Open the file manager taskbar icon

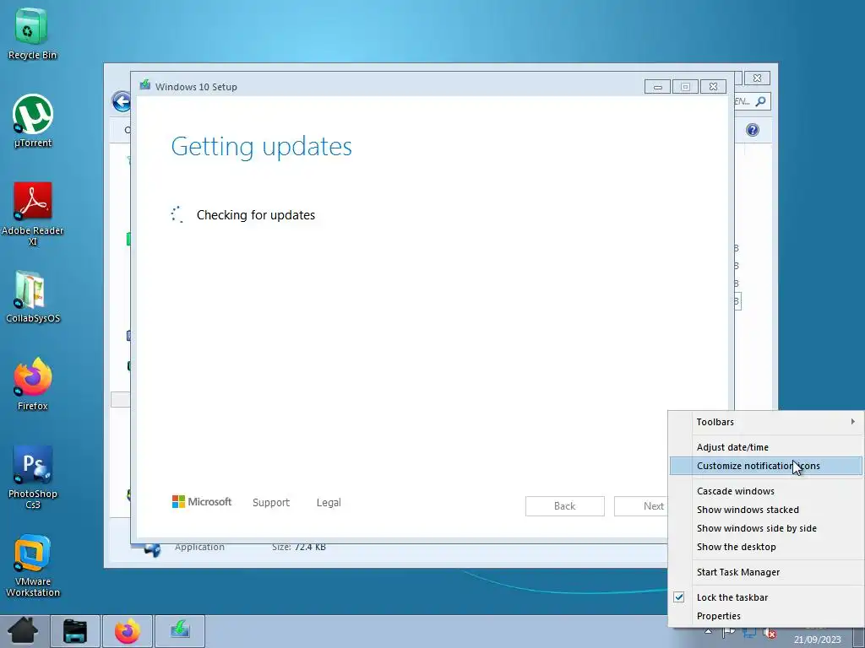click(x=75, y=631)
